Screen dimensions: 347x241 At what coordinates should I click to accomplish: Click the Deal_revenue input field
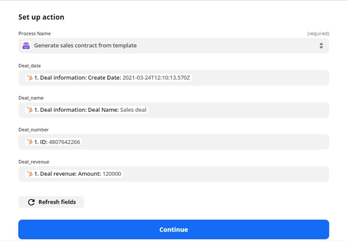pos(173,174)
